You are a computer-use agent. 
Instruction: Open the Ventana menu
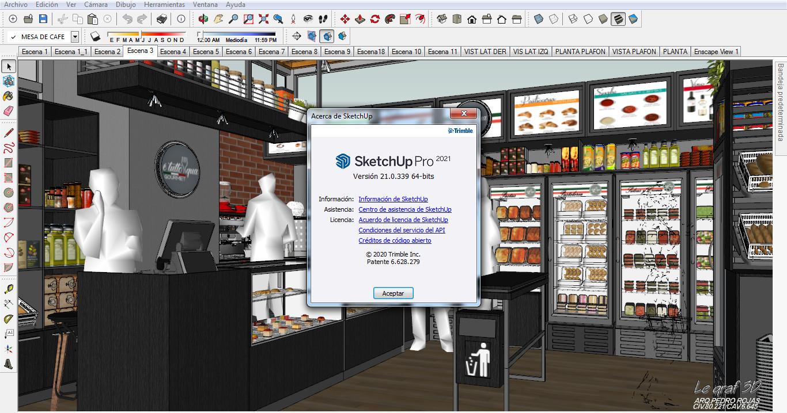(205, 5)
